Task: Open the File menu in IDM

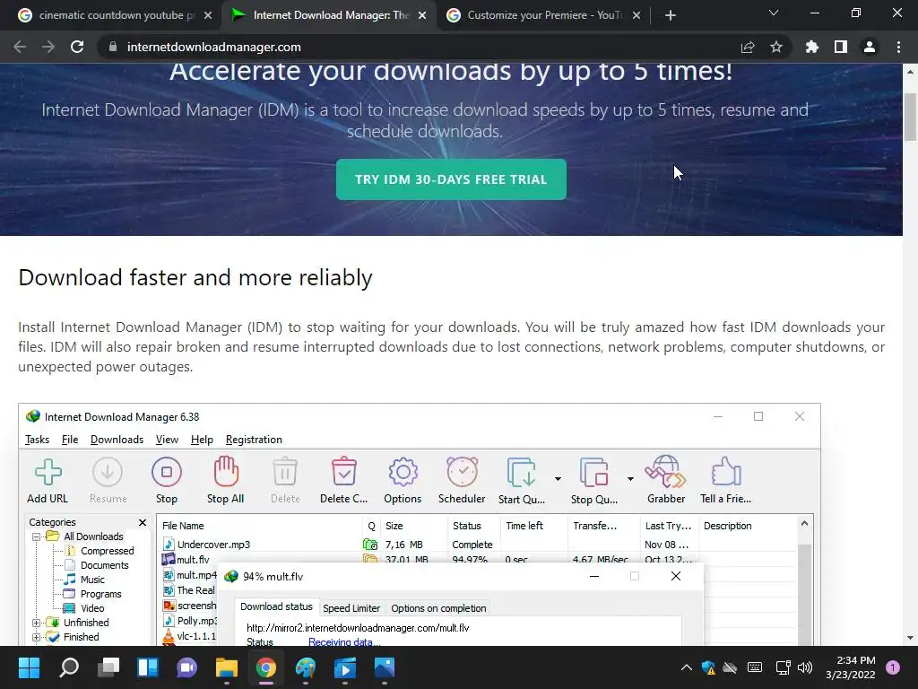Action: point(70,440)
